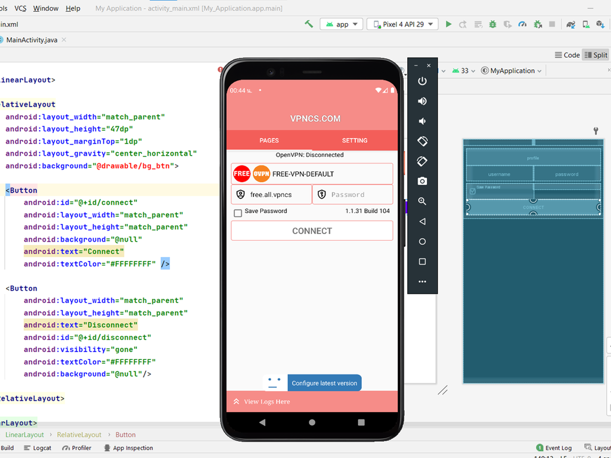Click Run with Coverage icon
Screen dimensions: 611x458
[x=507, y=24]
